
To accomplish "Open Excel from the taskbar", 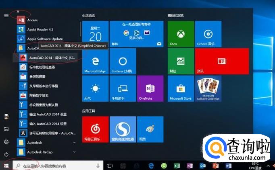I will pos(177,166).
